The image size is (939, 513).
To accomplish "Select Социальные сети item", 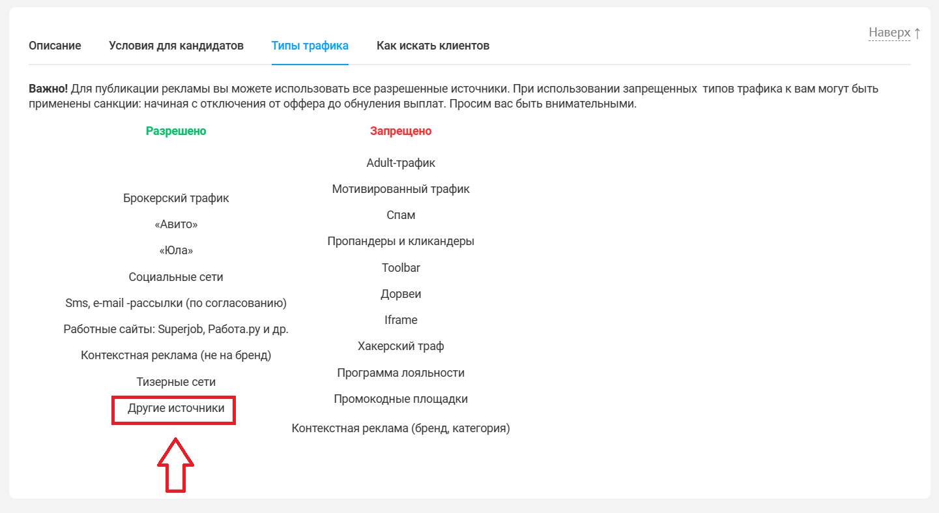I will click(x=176, y=277).
